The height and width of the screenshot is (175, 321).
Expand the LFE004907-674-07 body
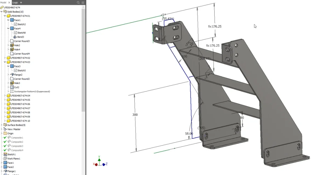point(5,108)
